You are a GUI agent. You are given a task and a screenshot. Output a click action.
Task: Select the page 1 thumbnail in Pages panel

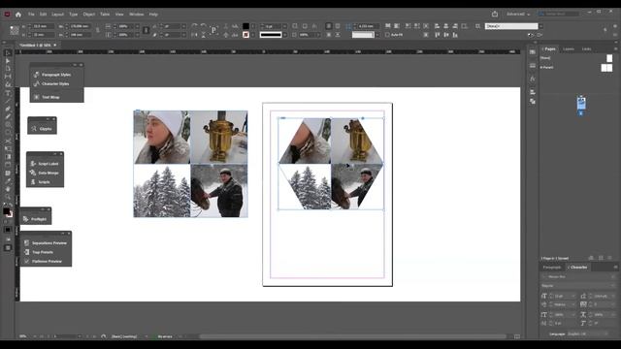[581, 104]
